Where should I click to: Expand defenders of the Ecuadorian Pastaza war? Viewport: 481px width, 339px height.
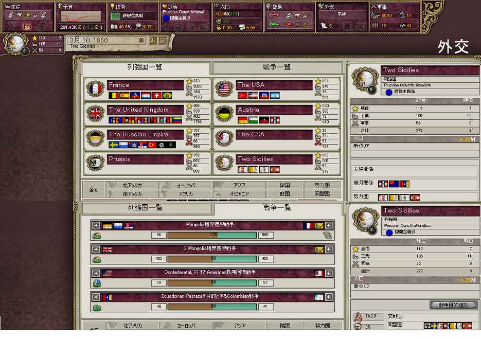(x=329, y=297)
